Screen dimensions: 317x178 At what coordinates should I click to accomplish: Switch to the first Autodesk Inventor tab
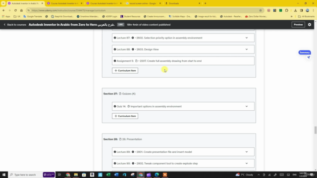coord(25,3)
